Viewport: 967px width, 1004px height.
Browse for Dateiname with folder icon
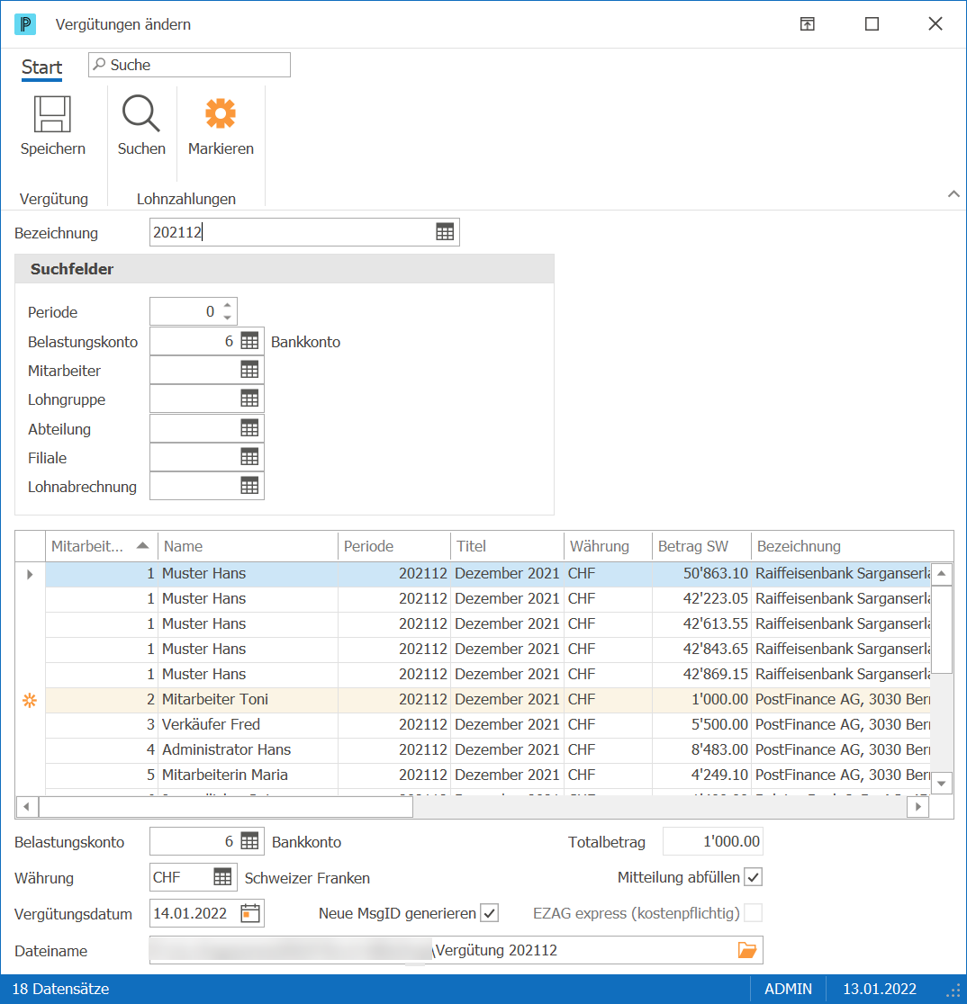click(x=747, y=950)
